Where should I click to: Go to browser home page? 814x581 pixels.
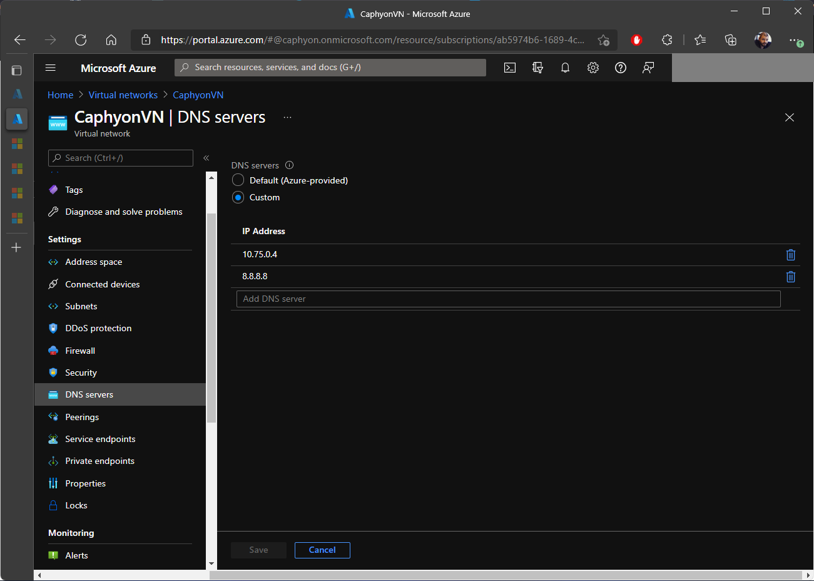(111, 40)
